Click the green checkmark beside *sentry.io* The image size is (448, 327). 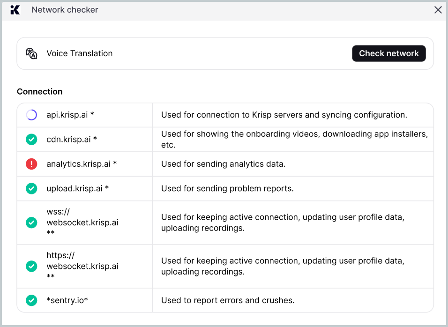[x=31, y=300]
